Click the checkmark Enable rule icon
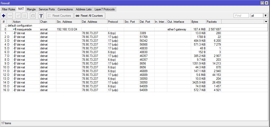This screenshot has width=270, height=127. pyautogui.click(x=18, y=16)
